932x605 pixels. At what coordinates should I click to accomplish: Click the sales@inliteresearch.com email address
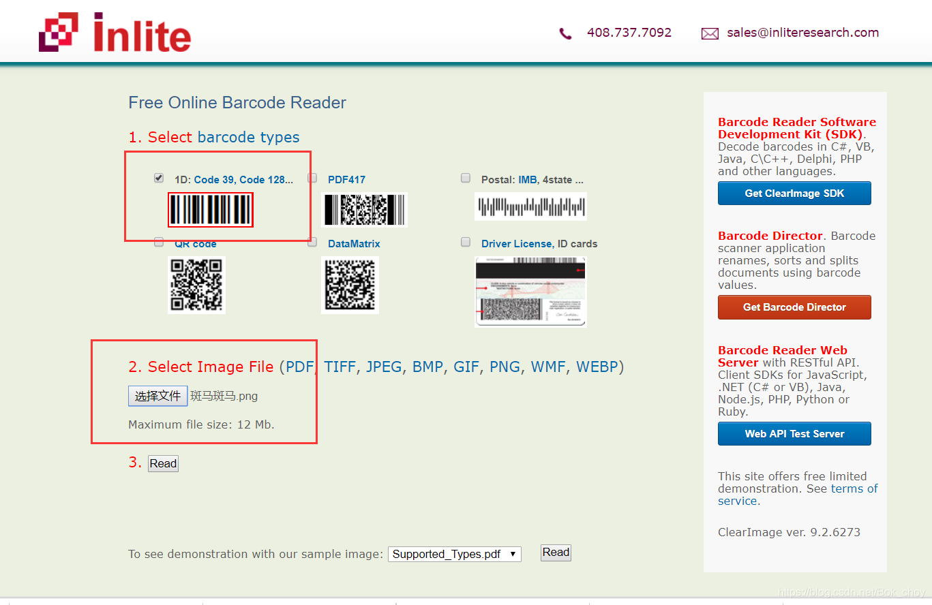802,33
